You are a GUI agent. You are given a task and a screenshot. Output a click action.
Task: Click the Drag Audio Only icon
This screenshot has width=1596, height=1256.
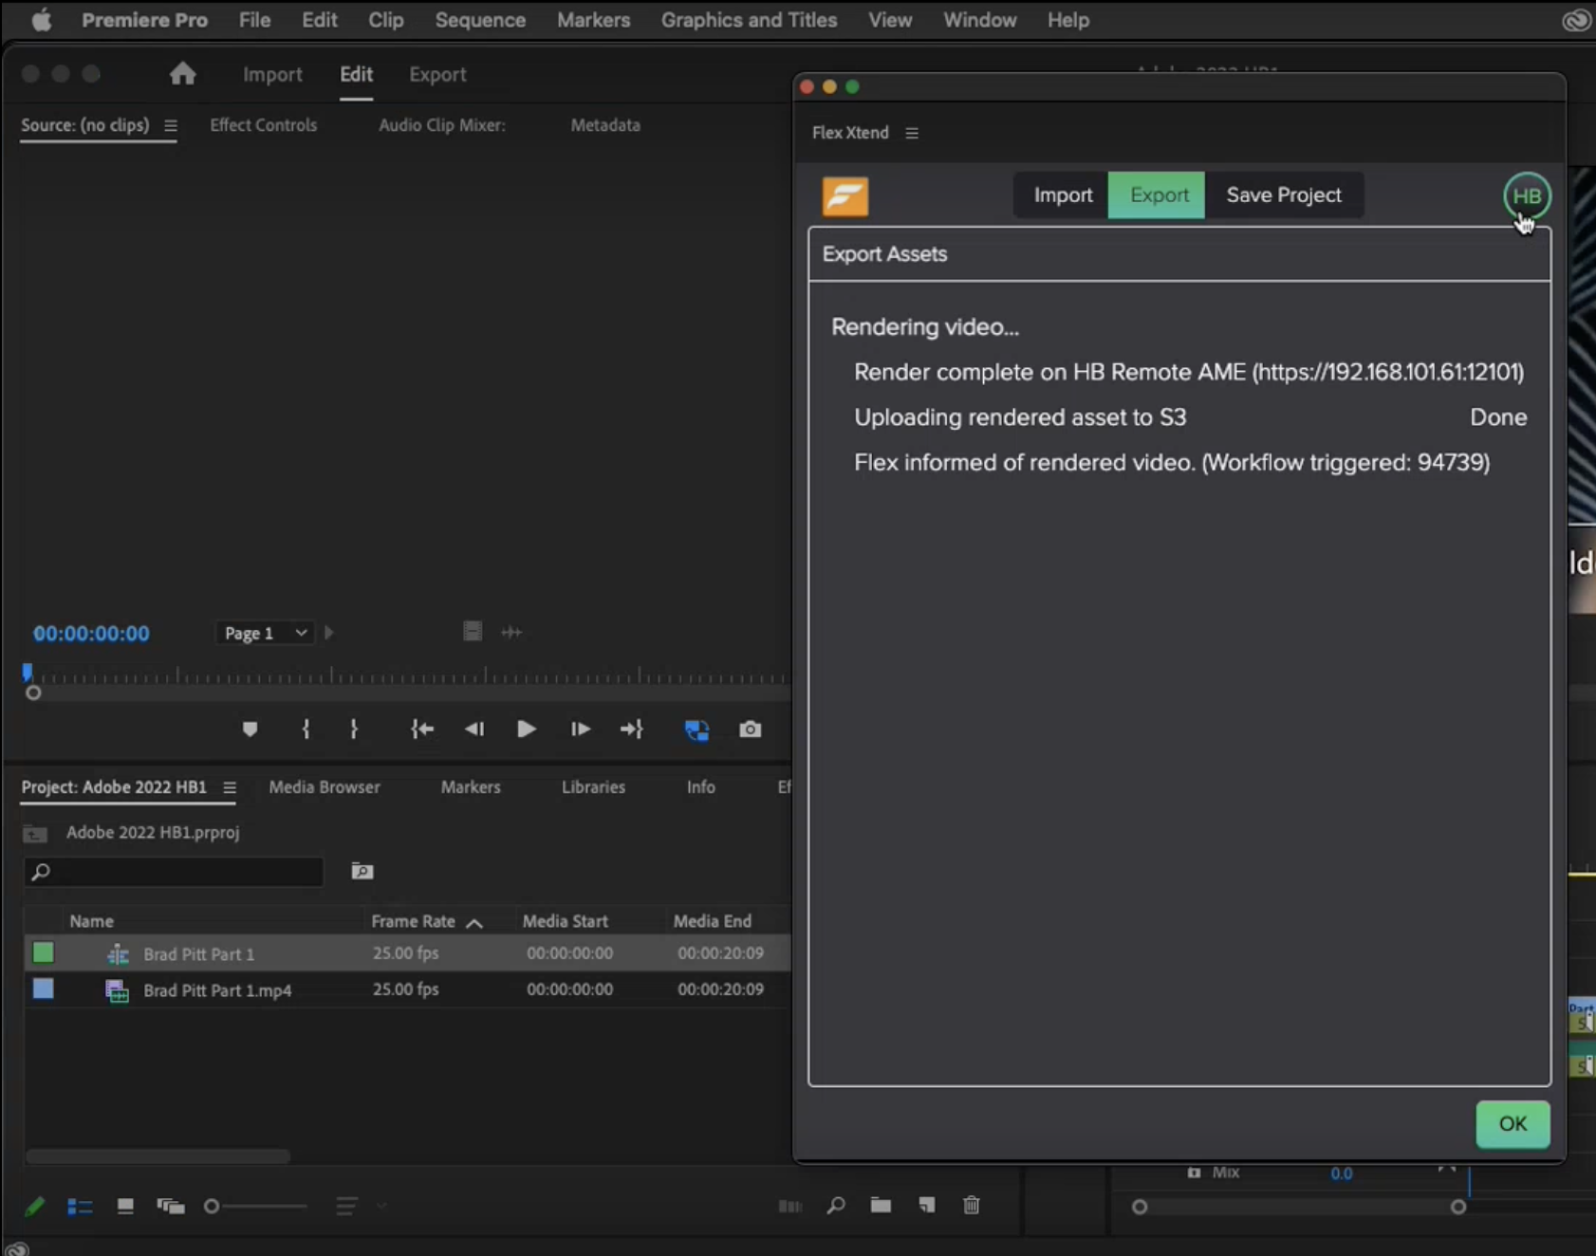511,632
